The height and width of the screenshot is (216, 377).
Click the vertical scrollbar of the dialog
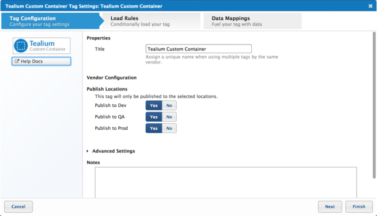[x=374, y=105]
